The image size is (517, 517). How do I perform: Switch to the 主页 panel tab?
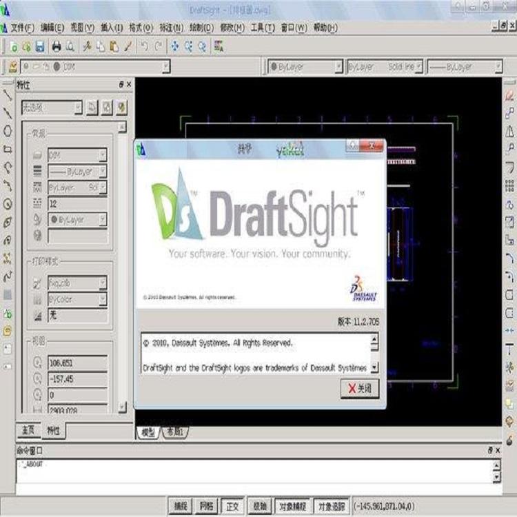(x=28, y=430)
